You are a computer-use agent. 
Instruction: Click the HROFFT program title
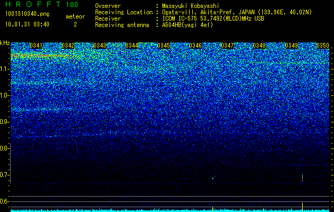click(33, 4)
